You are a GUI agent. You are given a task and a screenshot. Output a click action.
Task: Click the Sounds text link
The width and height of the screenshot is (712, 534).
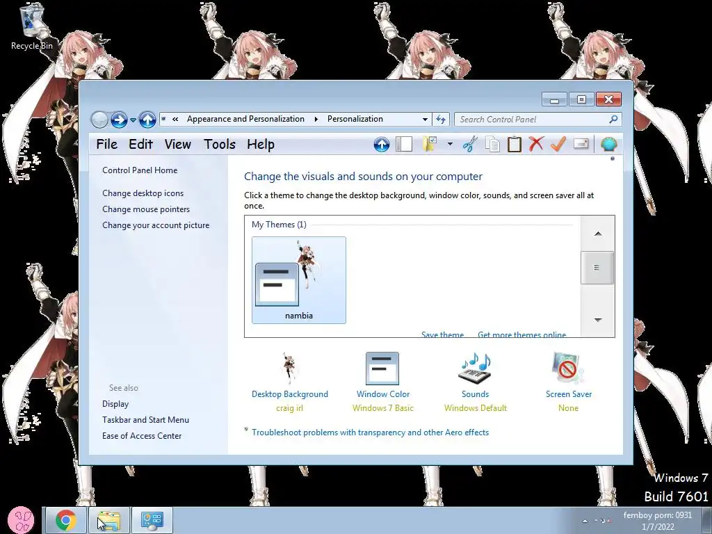click(476, 394)
